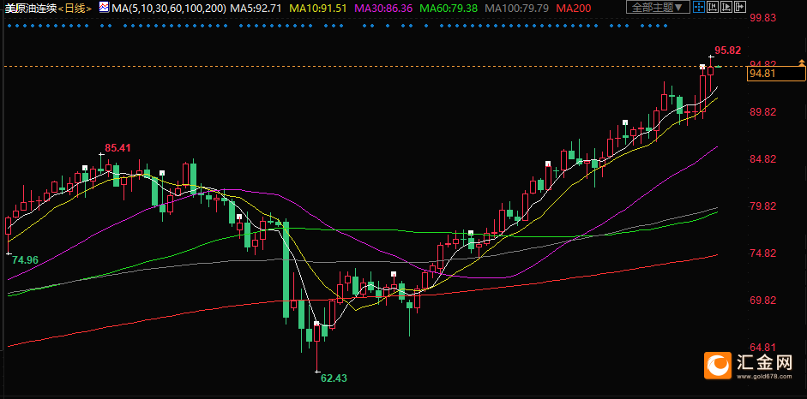Screen dimensions: 807x399
Task: Select the MA60:79.38 value label
Action: [x=449, y=9]
